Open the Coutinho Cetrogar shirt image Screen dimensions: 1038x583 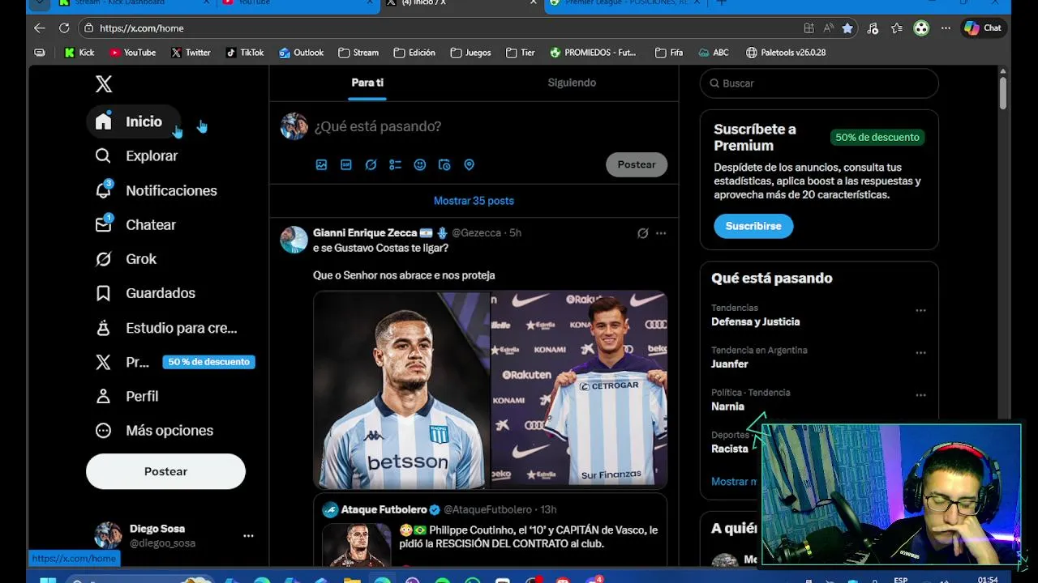[579, 389]
